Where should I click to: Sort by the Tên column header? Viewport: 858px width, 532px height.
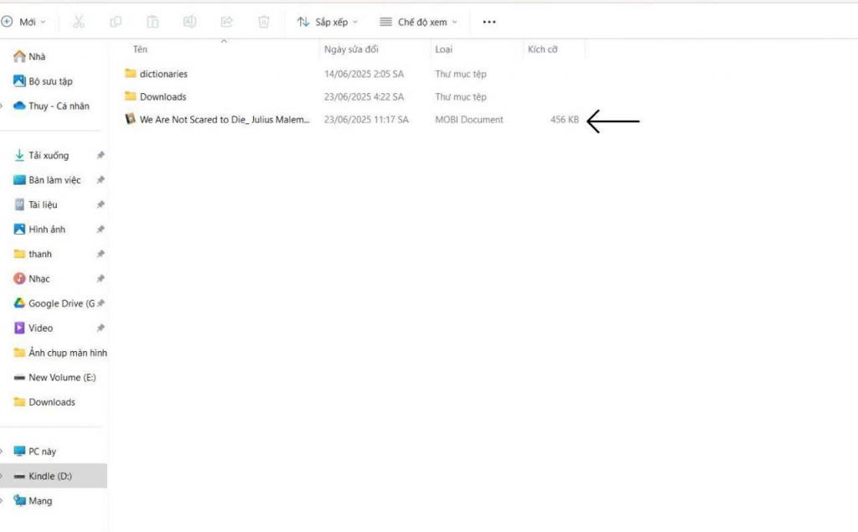click(x=140, y=49)
